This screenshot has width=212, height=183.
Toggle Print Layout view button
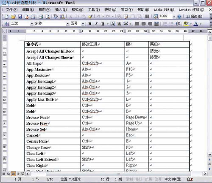point(13,174)
